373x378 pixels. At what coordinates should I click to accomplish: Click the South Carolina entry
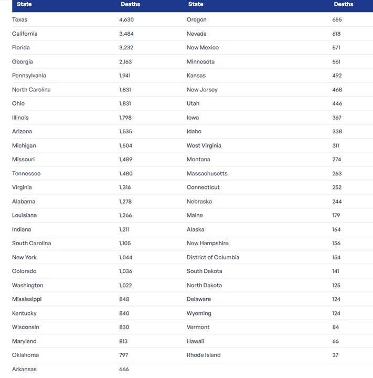31,243
